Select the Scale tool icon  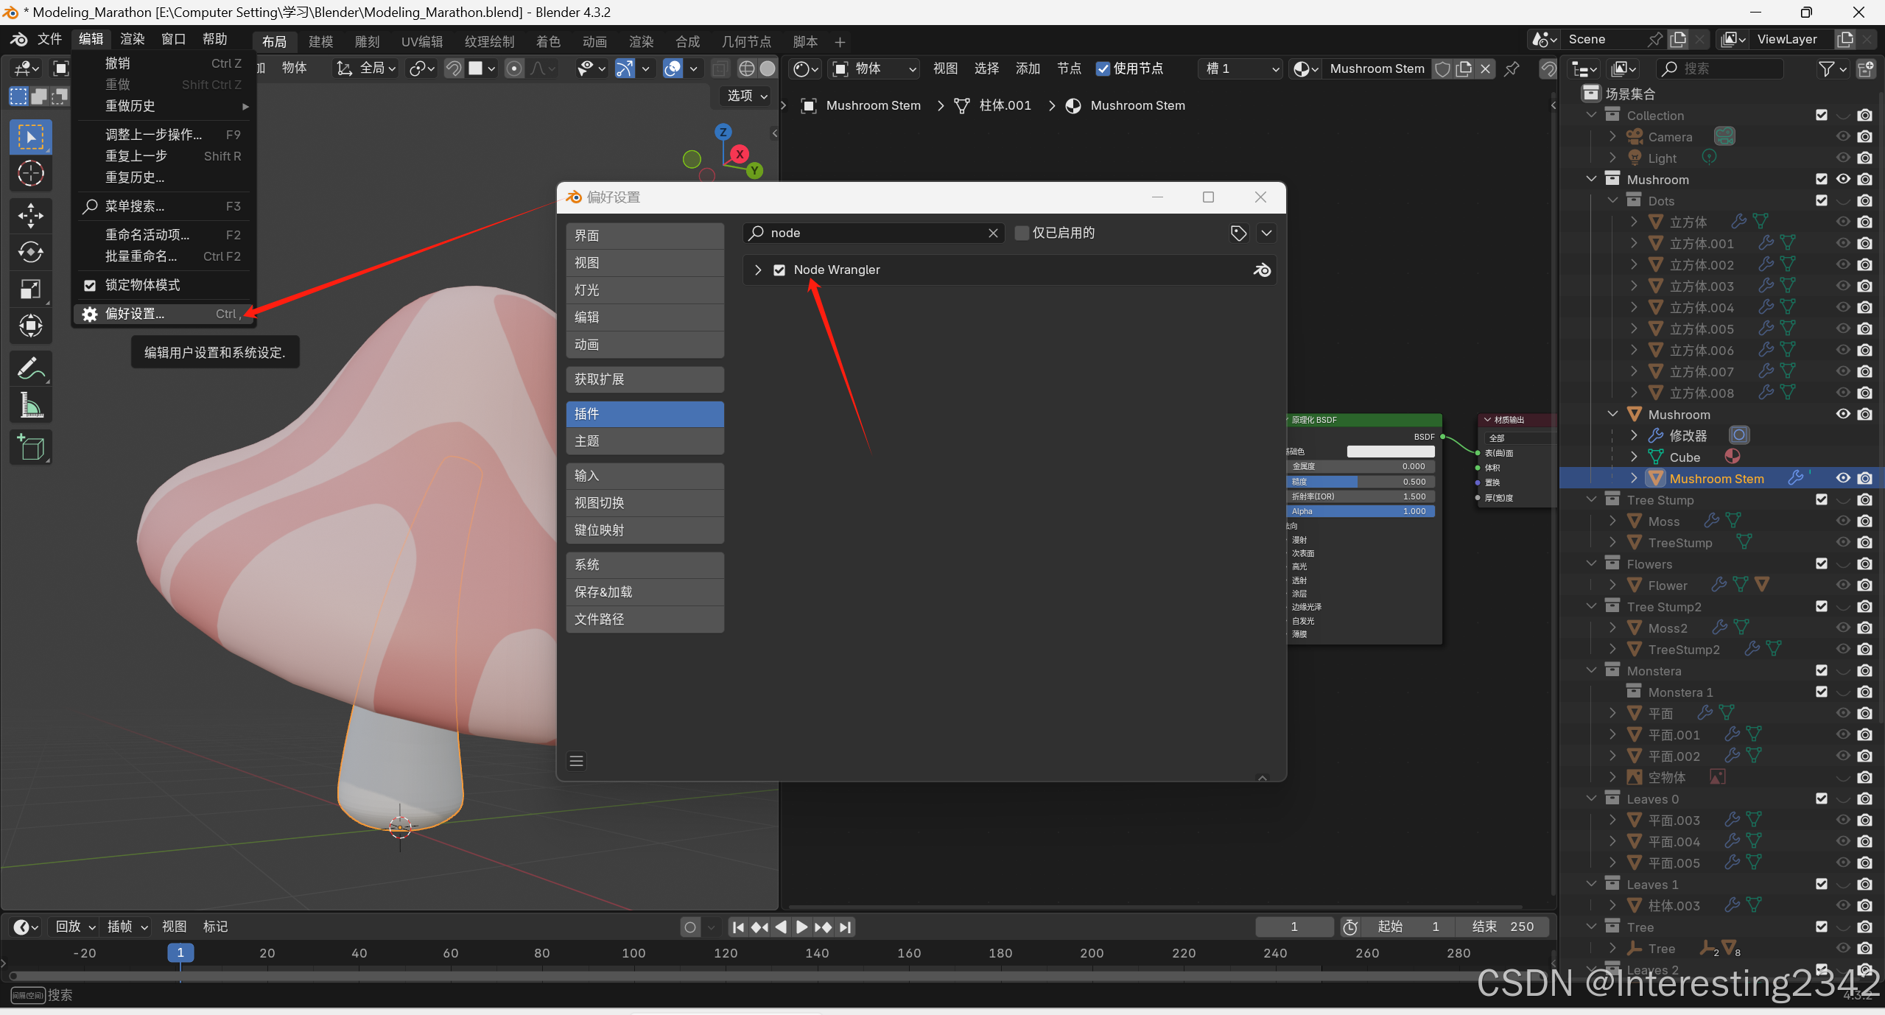(x=30, y=289)
